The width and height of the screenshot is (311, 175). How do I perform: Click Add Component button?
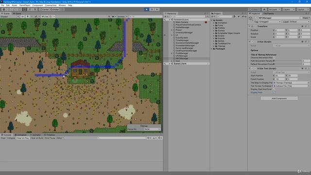click(279, 98)
